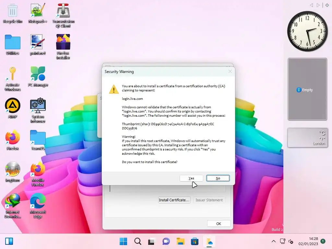Decline certificate install with No button
The width and height of the screenshot is (332, 249).
tap(218, 178)
